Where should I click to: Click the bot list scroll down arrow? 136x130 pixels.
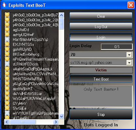pos(62,116)
